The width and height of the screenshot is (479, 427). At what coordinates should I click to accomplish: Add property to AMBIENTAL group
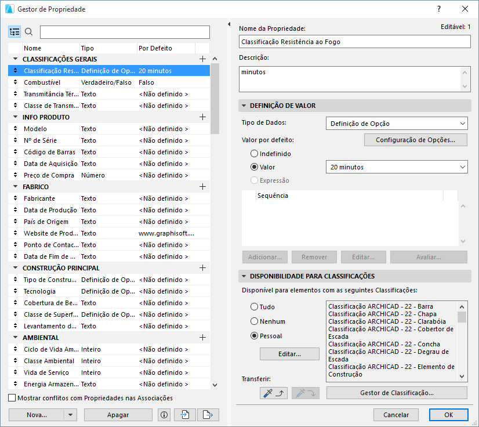202,338
